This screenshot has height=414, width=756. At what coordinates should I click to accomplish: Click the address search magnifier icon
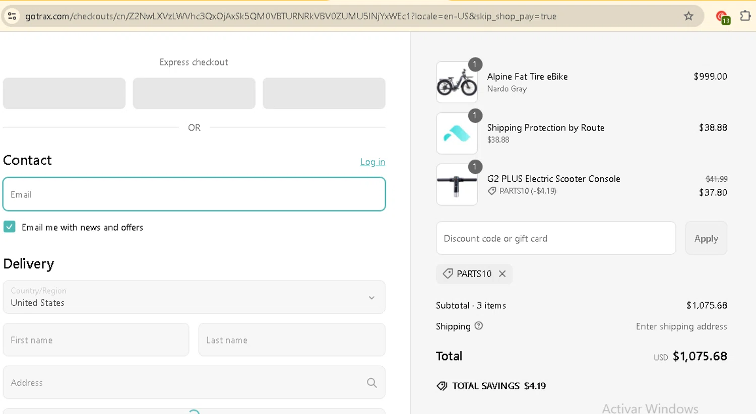(372, 383)
